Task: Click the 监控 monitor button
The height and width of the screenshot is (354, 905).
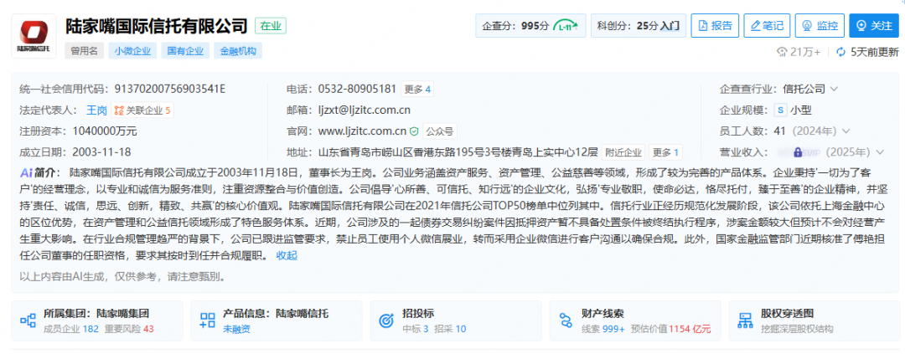Action: [820, 26]
